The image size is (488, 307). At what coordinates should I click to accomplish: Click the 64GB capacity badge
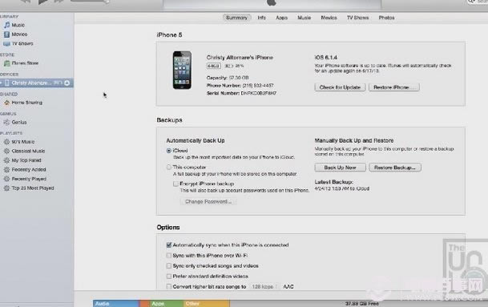tap(213, 66)
